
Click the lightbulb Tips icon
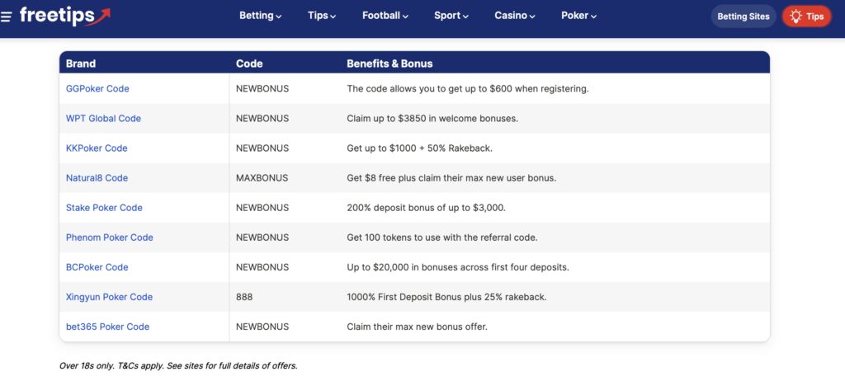(x=796, y=16)
